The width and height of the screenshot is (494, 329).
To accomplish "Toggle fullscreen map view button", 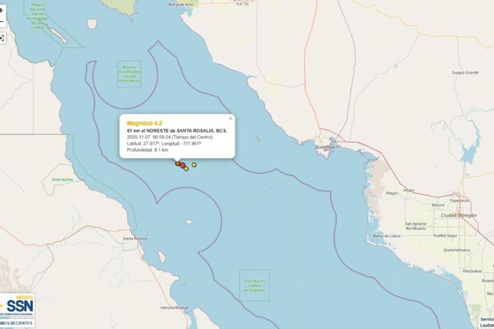I will click(x=2, y=39).
